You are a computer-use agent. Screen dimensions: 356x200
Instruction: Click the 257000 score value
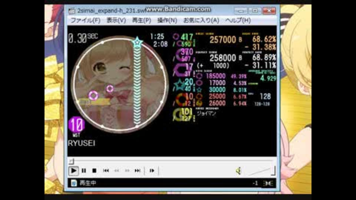tap(223, 40)
